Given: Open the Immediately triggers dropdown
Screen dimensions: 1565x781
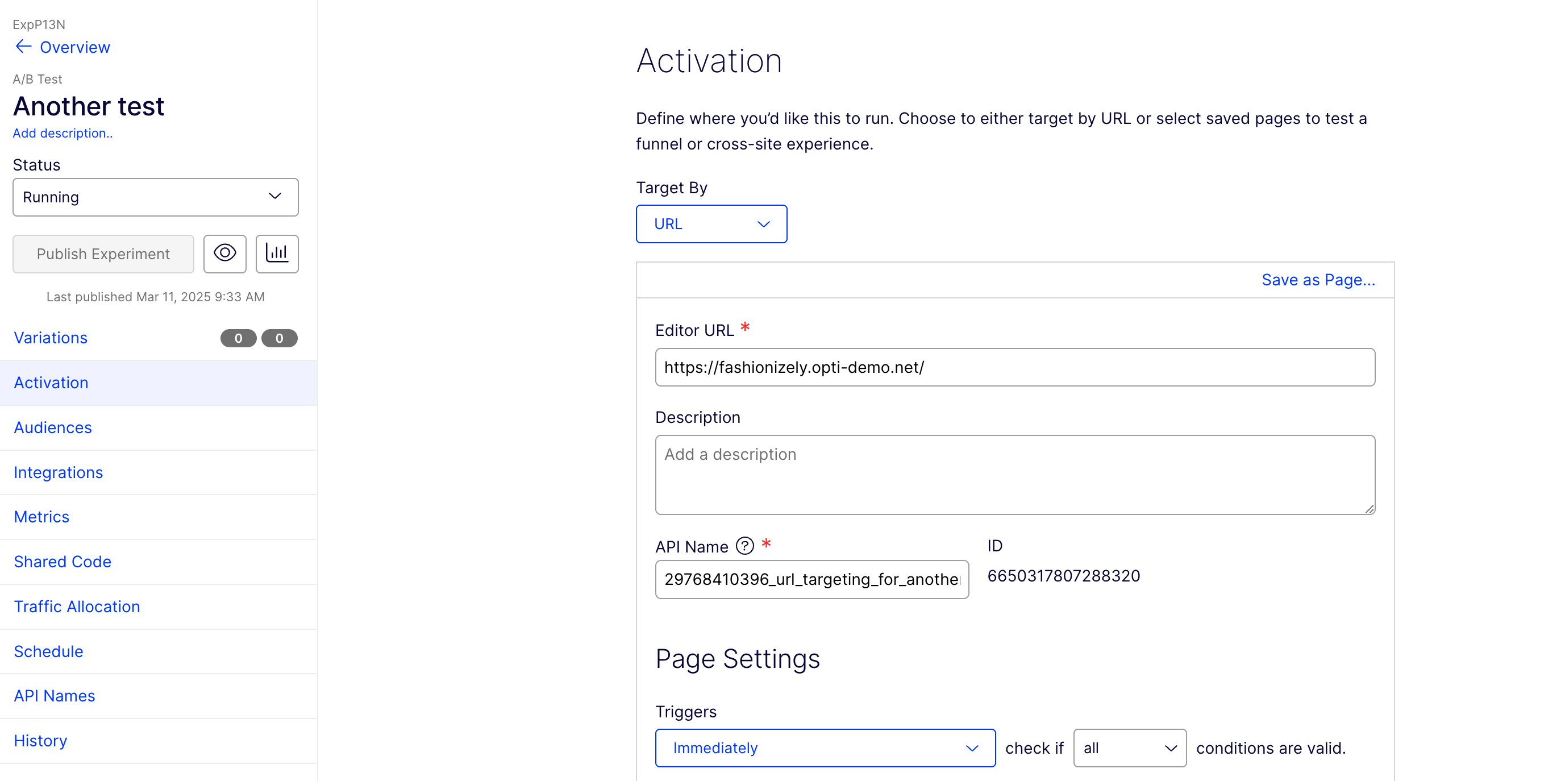Looking at the screenshot, I should (x=825, y=747).
